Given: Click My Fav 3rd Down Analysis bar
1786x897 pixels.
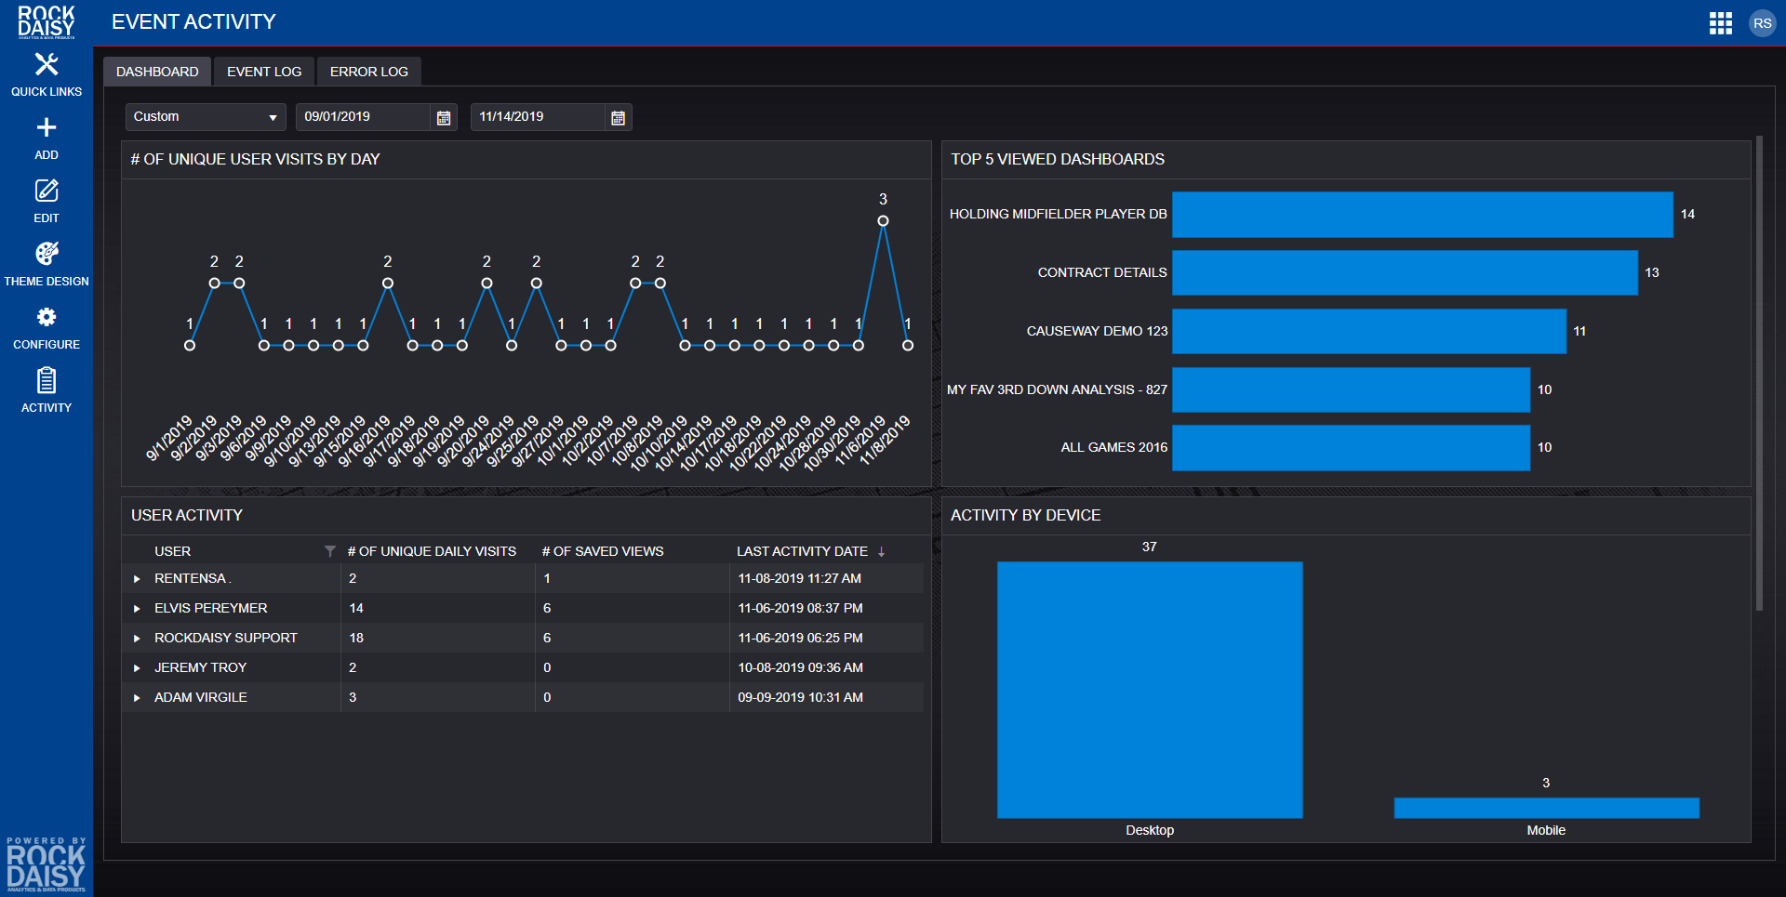Looking at the screenshot, I should 1351,389.
